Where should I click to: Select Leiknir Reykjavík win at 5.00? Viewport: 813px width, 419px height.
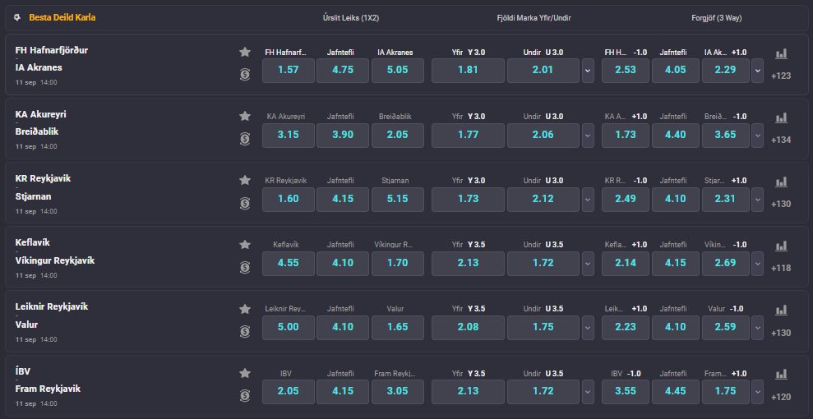289,328
